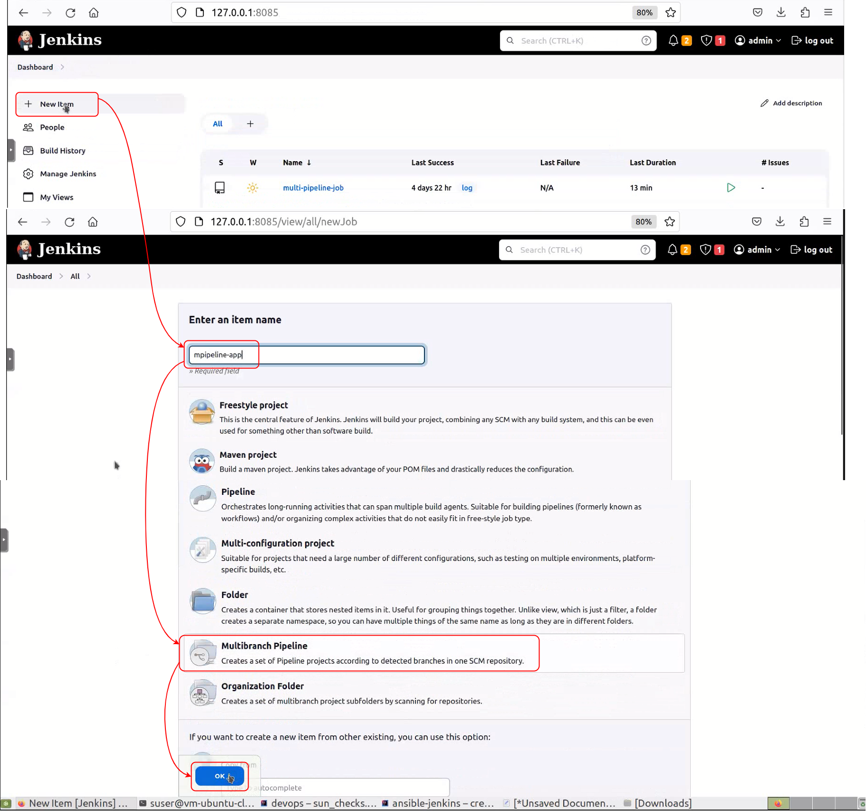The height and width of the screenshot is (811, 866).
Task: Click home button in top browser window
Action: click(94, 13)
